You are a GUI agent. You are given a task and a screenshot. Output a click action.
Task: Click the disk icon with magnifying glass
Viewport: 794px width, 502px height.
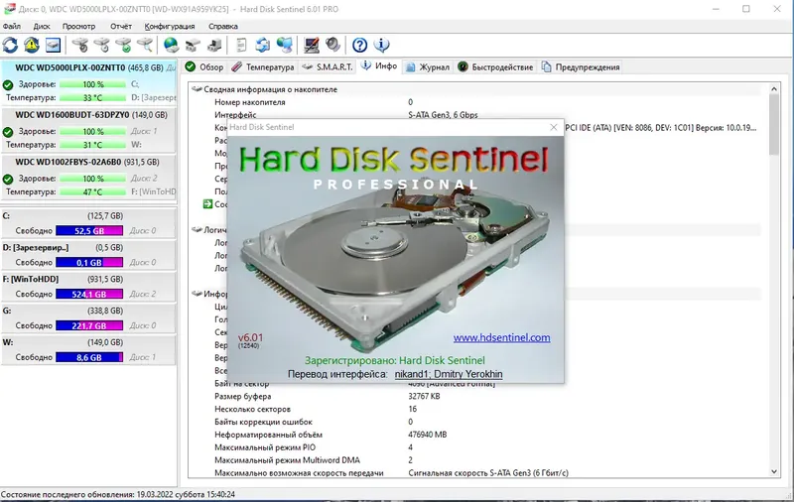tap(145, 45)
